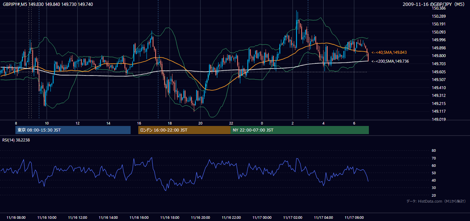Click the 150.191 price axis label

tap(439, 24)
